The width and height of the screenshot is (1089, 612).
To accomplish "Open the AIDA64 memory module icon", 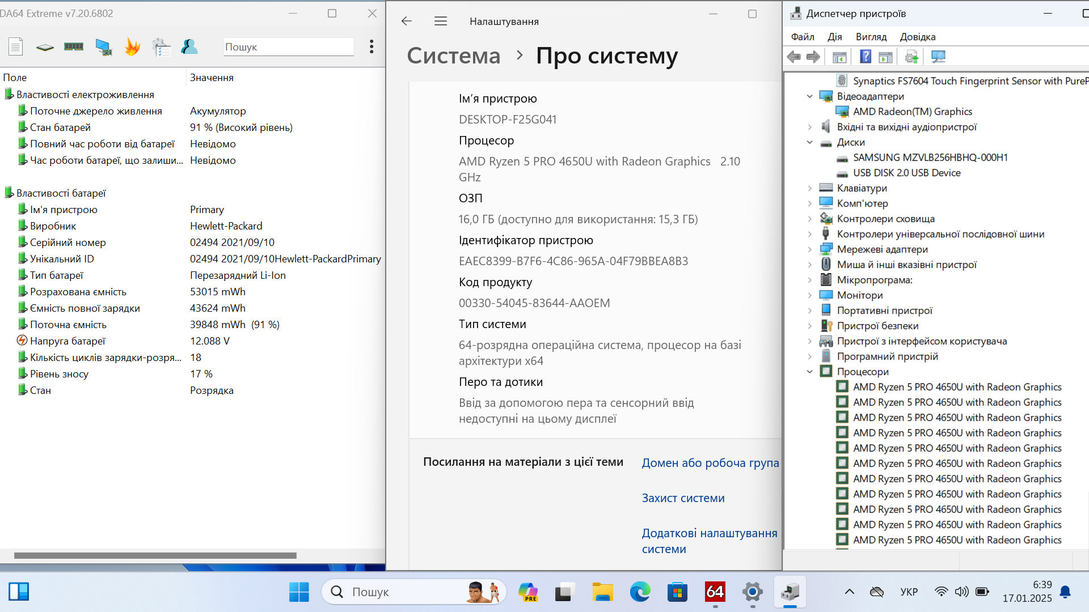I will click(x=74, y=46).
